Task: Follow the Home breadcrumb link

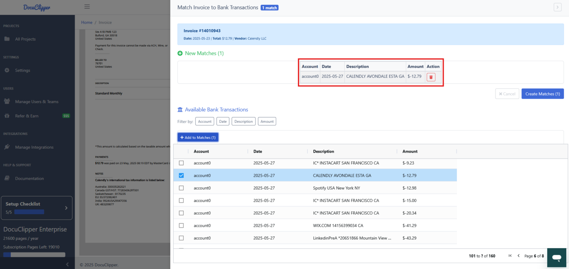Action: (x=87, y=22)
